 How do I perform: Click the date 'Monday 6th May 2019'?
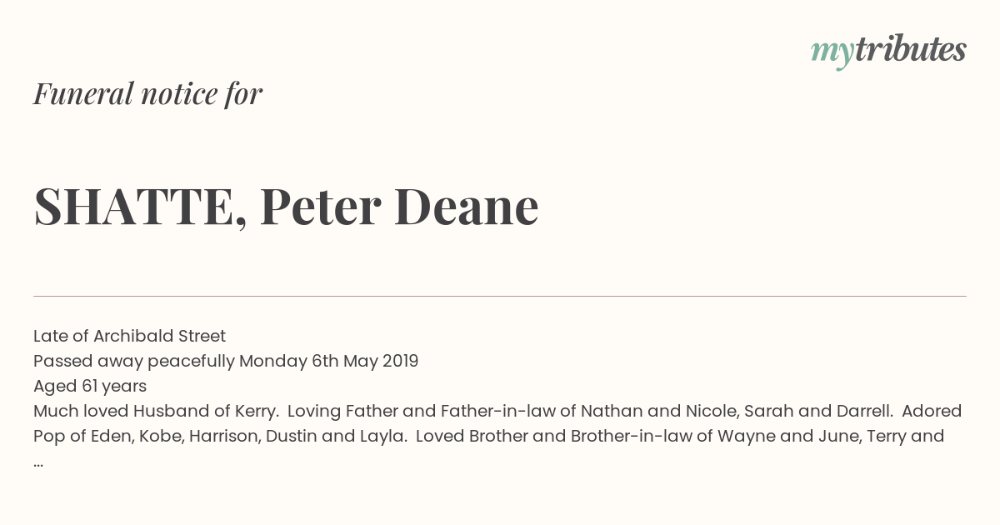[x=329, y=361]
